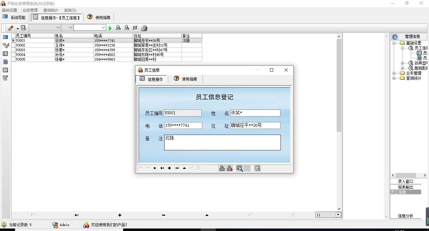
Task: Run the query with the green arrow
Action: [110, 28]
